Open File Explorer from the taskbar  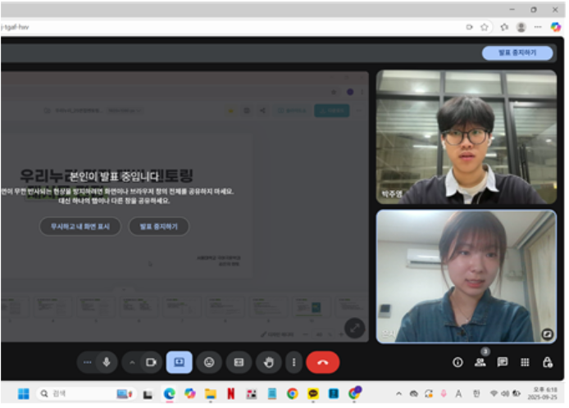click(x=211, y=393)
